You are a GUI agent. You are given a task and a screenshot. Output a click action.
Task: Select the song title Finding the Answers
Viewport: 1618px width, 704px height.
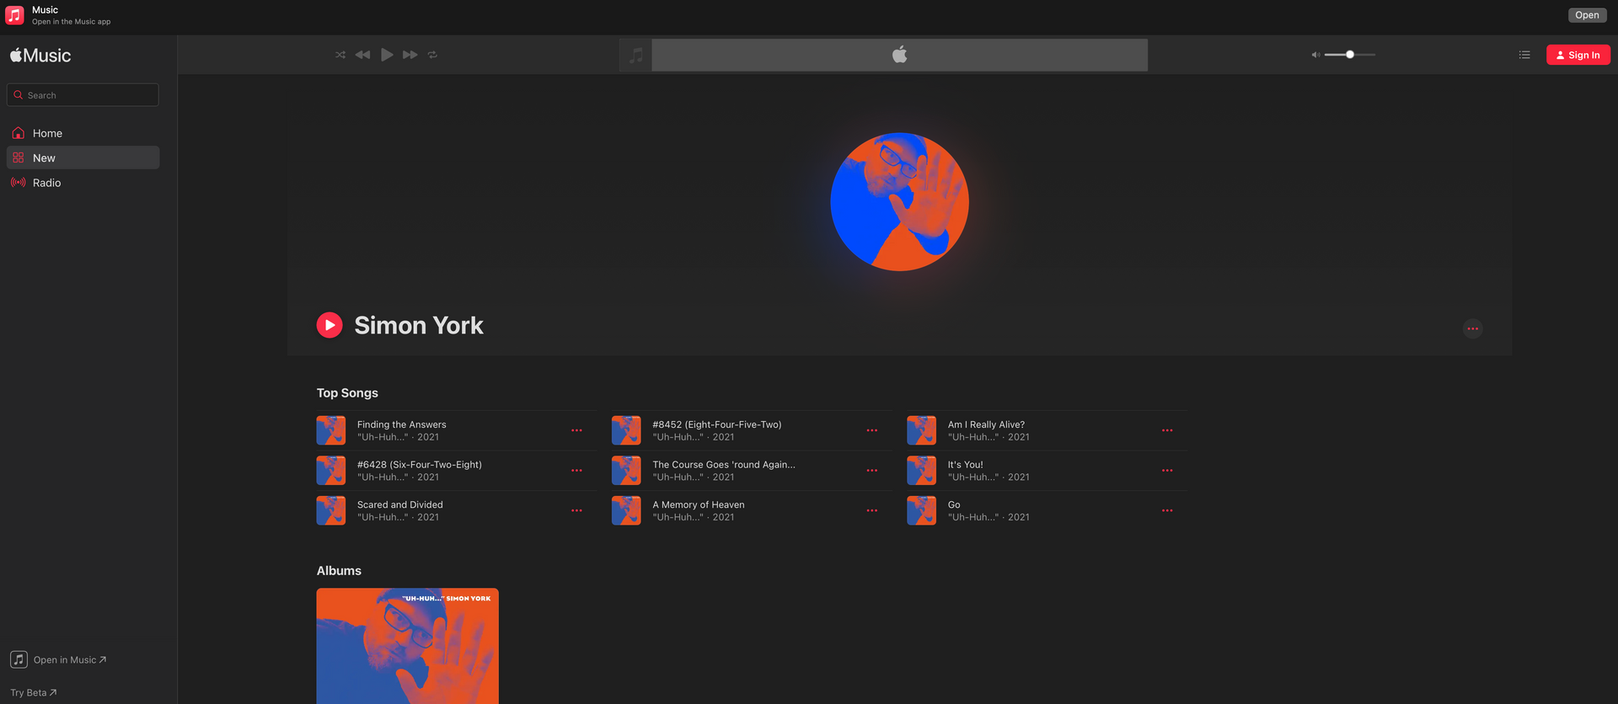[402, 424]
